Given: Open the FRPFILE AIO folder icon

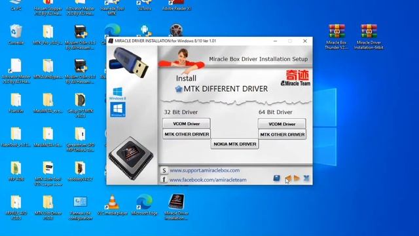Looking at the screenshot, I should coord(16,207).
